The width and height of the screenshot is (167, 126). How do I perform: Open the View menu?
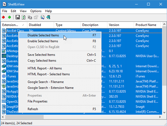point(23,11)
